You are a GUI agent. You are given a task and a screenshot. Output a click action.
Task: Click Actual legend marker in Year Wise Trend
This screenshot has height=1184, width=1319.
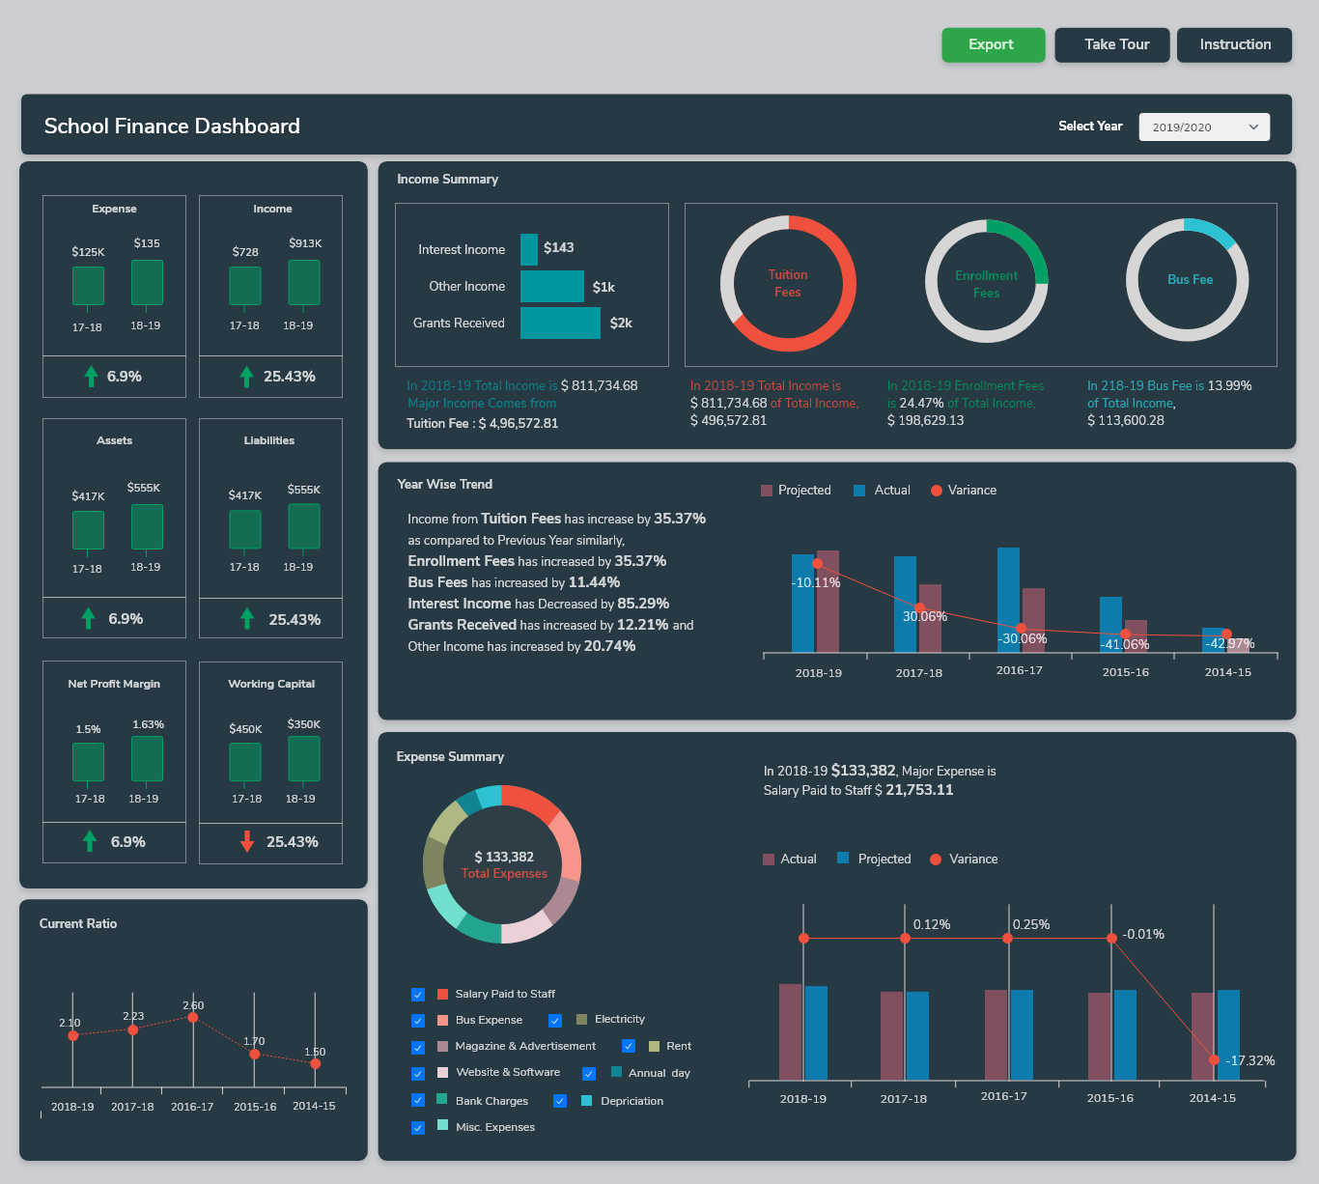[859, 491]
